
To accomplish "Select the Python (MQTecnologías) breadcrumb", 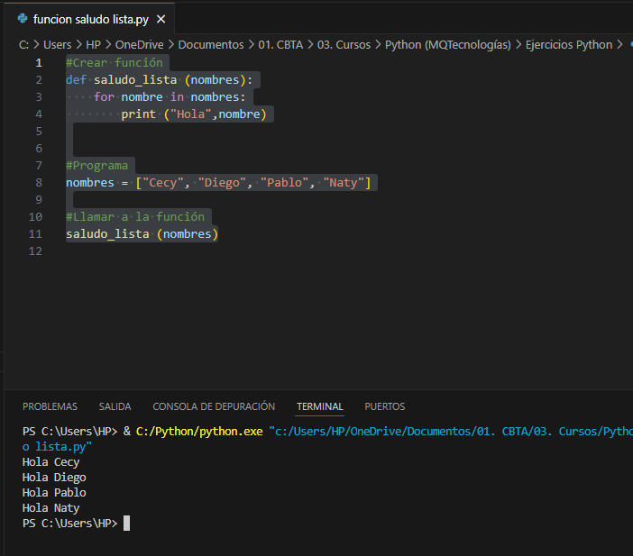I will point(447,44).
